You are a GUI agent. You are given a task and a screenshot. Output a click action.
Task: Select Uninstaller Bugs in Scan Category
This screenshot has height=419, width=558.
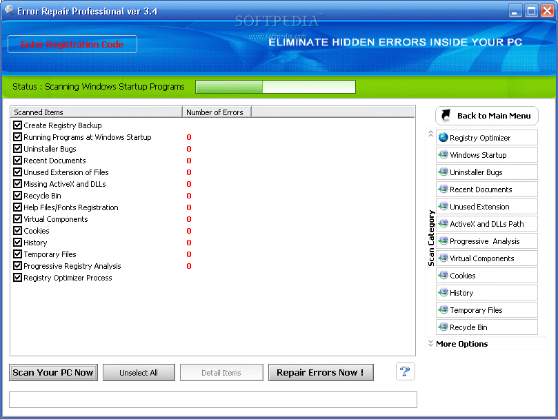tap(487, 172)
